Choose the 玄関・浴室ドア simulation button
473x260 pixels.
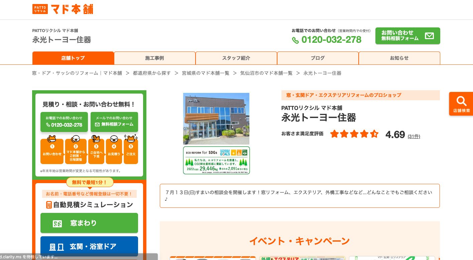click(89, 247)
